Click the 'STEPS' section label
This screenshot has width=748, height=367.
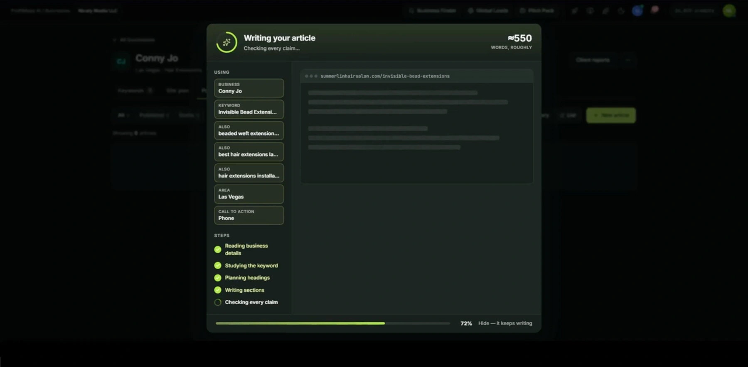tap(221, 236)
